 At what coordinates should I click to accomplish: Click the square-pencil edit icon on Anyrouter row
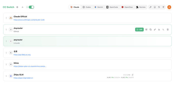(x=146, y=30)
